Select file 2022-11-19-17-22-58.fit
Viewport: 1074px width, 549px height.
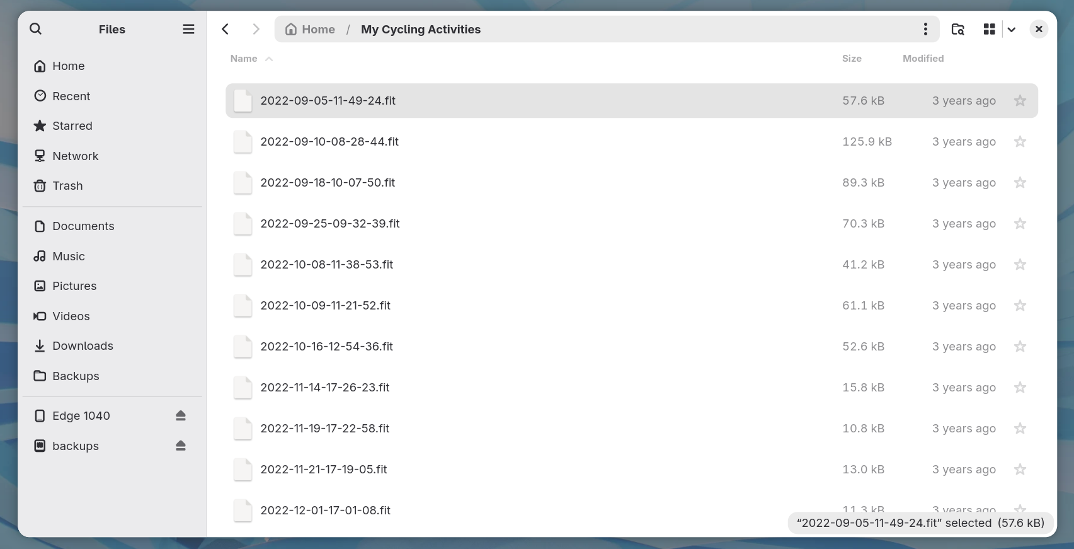(x=632, y=429)
